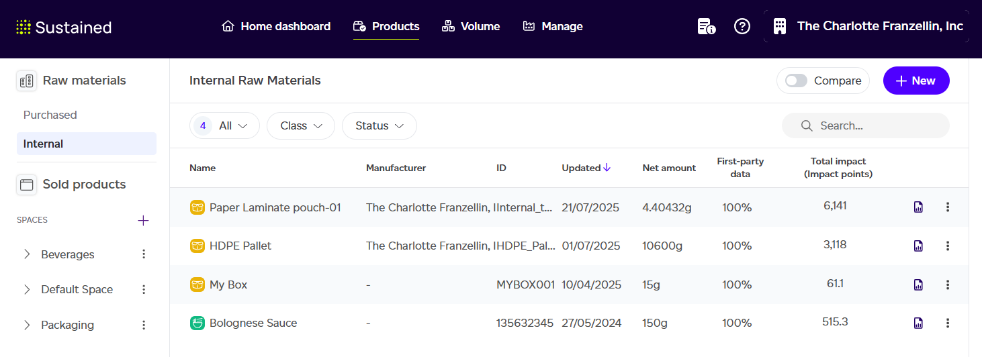982x357 pixels.
Task: Open the document info icon in header
Action: point(706,27)
